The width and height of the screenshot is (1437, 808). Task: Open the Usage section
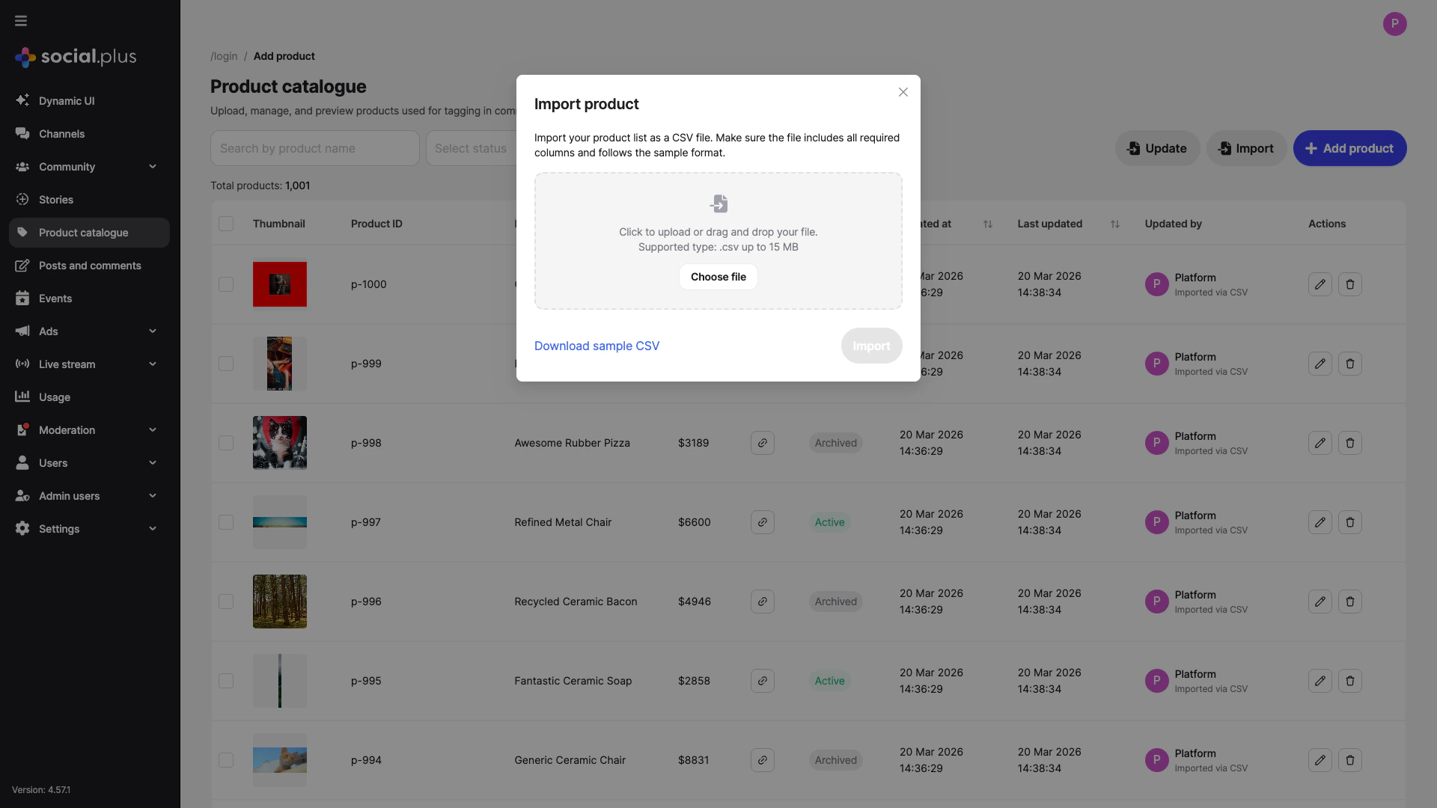pos(52,397)
